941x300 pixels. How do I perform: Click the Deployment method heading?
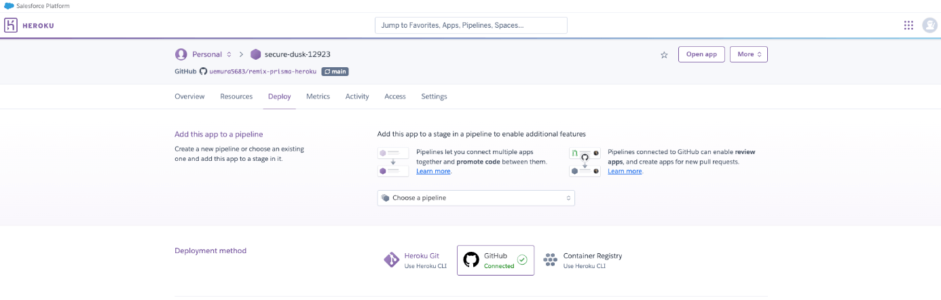pyautogui.click(x=210, y=250)
